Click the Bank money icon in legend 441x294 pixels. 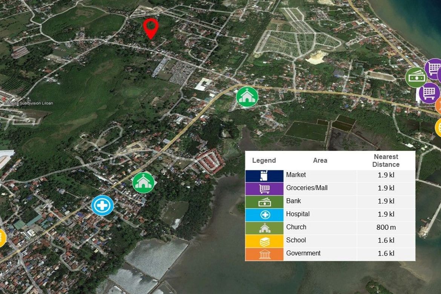[264, 202]
